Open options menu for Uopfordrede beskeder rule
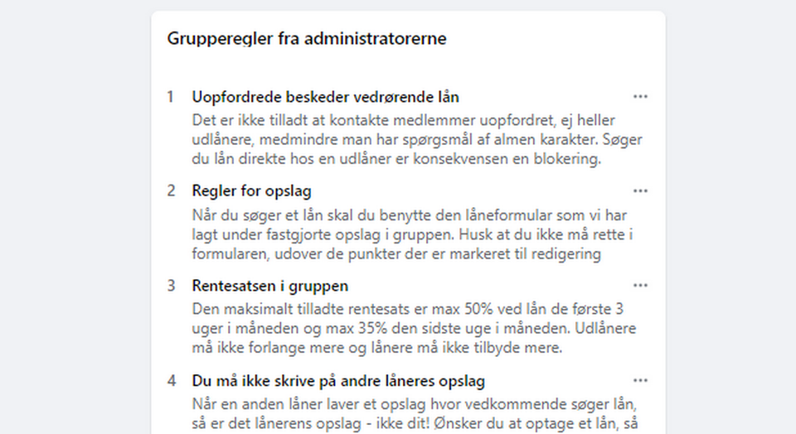The height and width of the screenshot is (434, 796). point(640,96)
